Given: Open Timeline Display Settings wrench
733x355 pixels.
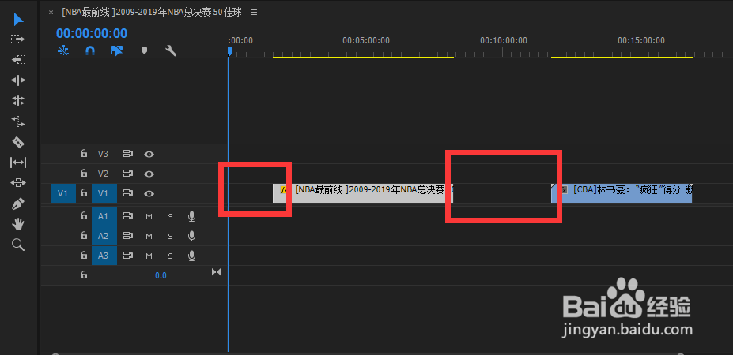Looking at the screenshot, I should click(171, 50).
